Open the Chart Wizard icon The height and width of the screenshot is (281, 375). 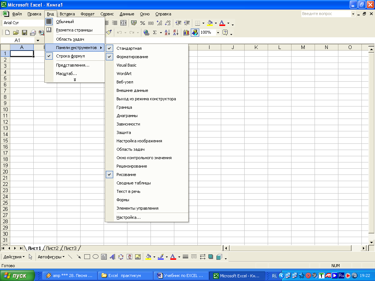tap(186, 33)
